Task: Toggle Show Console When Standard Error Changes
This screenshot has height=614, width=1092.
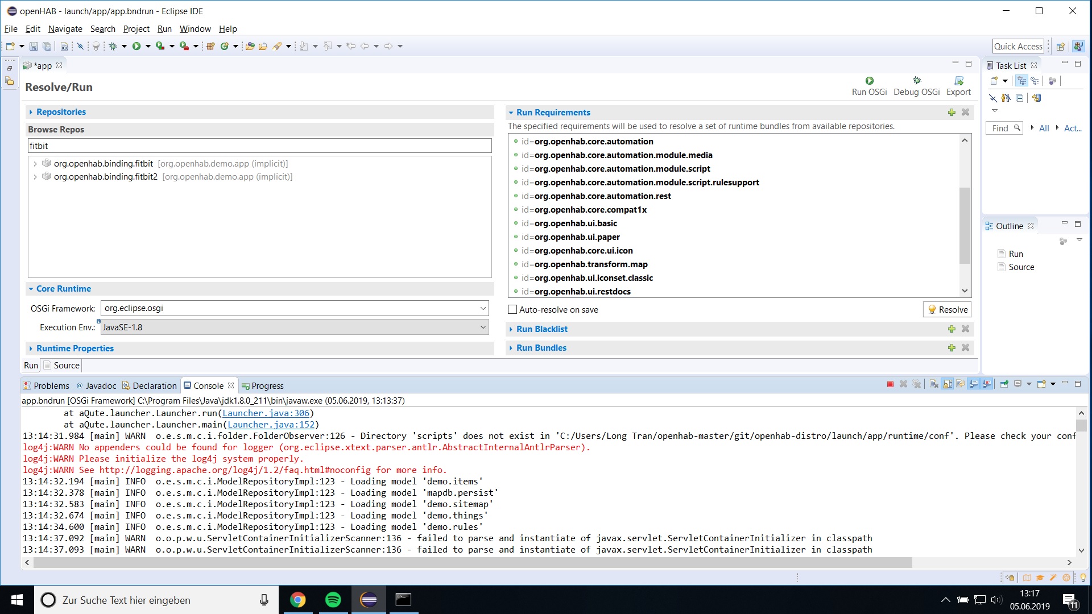Action: 987,384
